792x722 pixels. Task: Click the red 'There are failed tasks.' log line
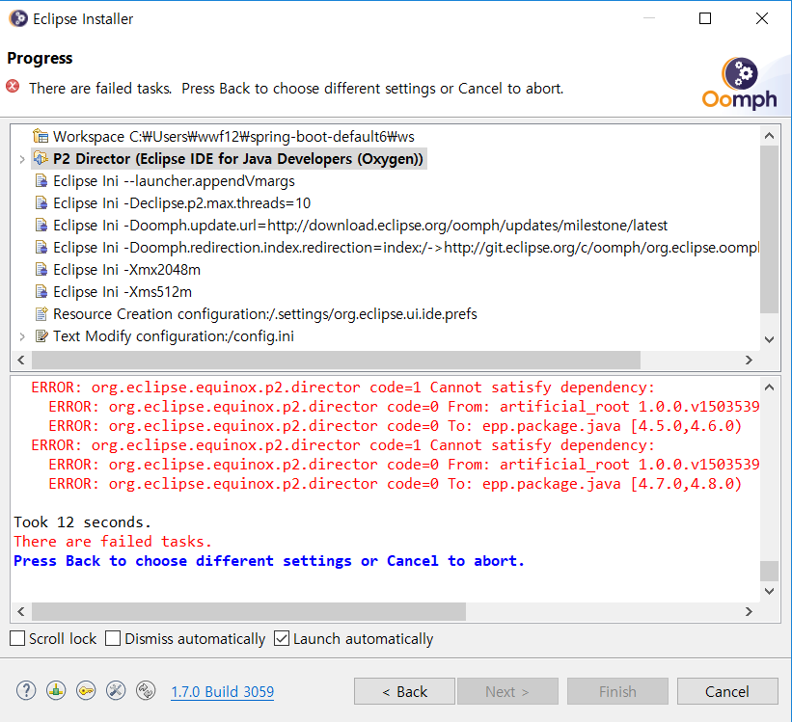tap(112, 541)
